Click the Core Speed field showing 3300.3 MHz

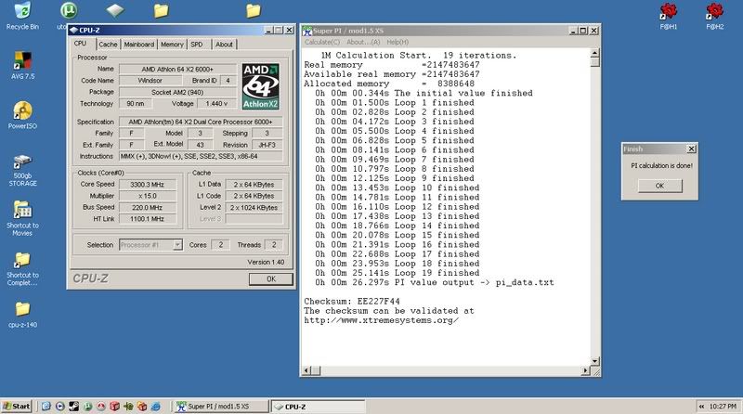(x=147, y=185)
